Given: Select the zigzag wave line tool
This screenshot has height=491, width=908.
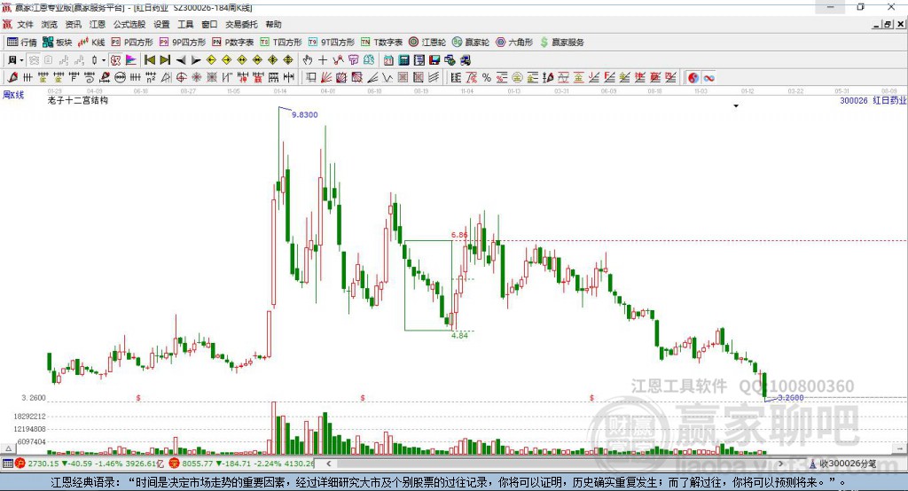Looking at the screenshot, I should (388, 78).
